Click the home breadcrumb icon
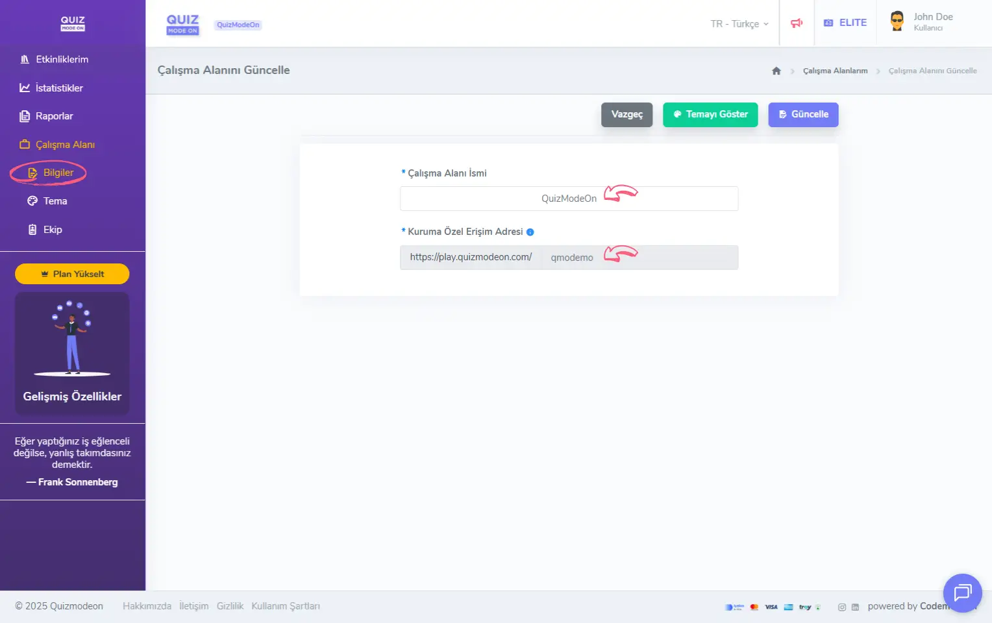The width and height of the screenshot is (992, 623). 776,71
